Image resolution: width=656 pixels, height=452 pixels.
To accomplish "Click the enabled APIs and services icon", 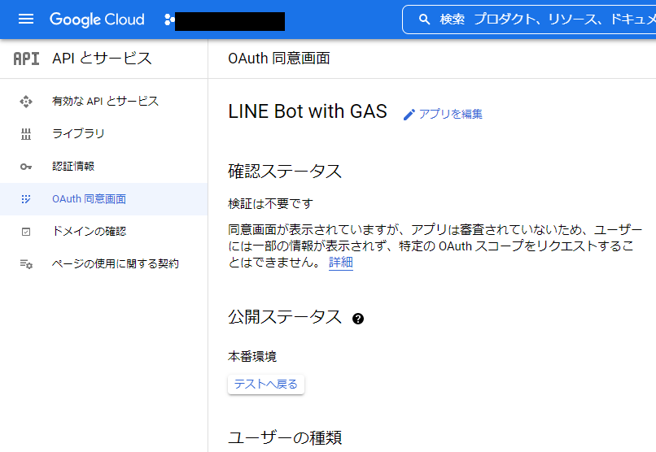I will 26,101.
